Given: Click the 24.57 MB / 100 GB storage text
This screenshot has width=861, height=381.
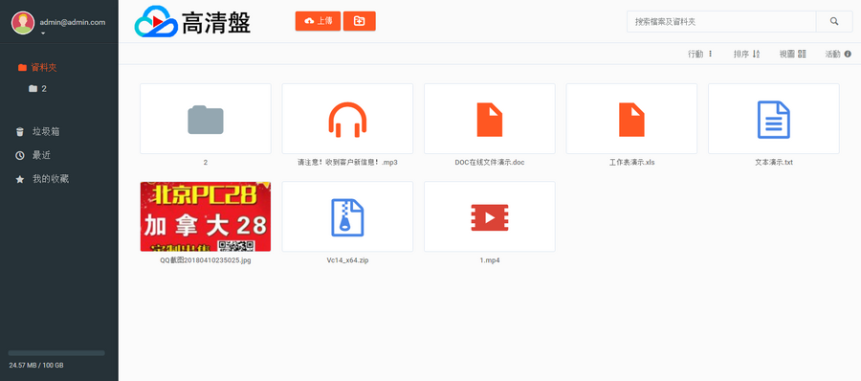Looking at the screenshot, I should pyautogui.click(x=36, y=365).
